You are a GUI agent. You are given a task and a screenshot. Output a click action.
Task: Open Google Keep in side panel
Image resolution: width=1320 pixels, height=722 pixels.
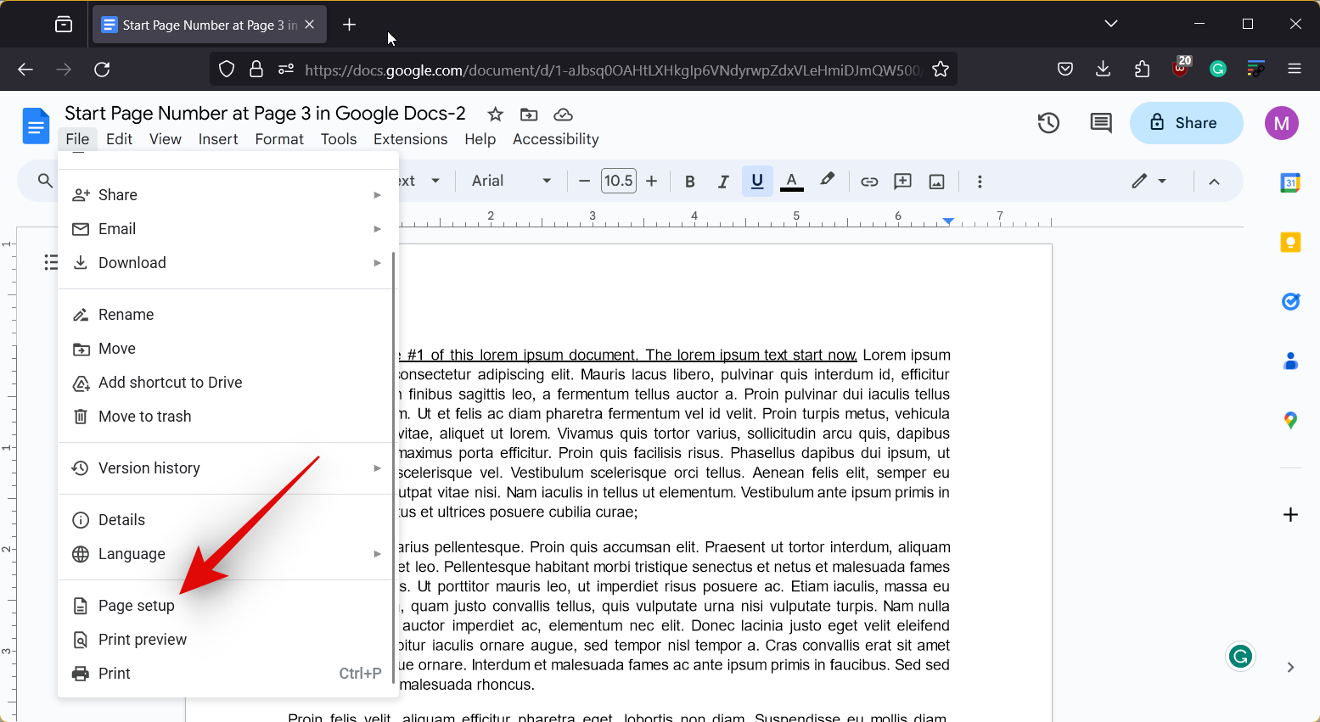coord(1290,243)
